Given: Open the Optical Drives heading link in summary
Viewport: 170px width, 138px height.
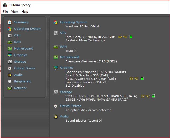Looking at the screenshot, I should (x=71, y=106).
